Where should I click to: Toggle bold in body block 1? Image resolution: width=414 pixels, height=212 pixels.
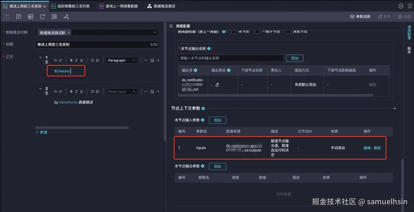[x=71, y=60]
